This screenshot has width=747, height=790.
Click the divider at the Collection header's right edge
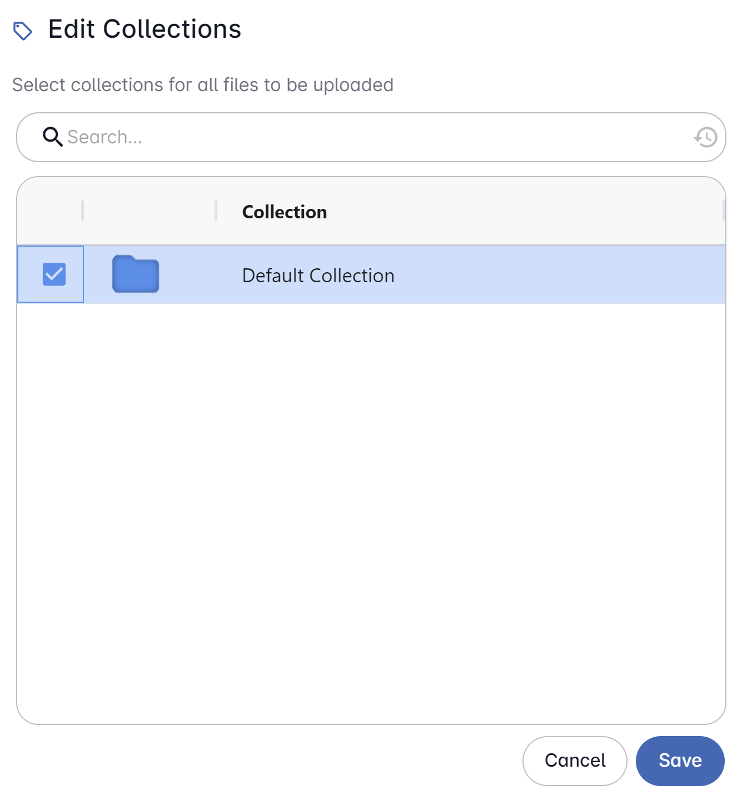[724, 211]
